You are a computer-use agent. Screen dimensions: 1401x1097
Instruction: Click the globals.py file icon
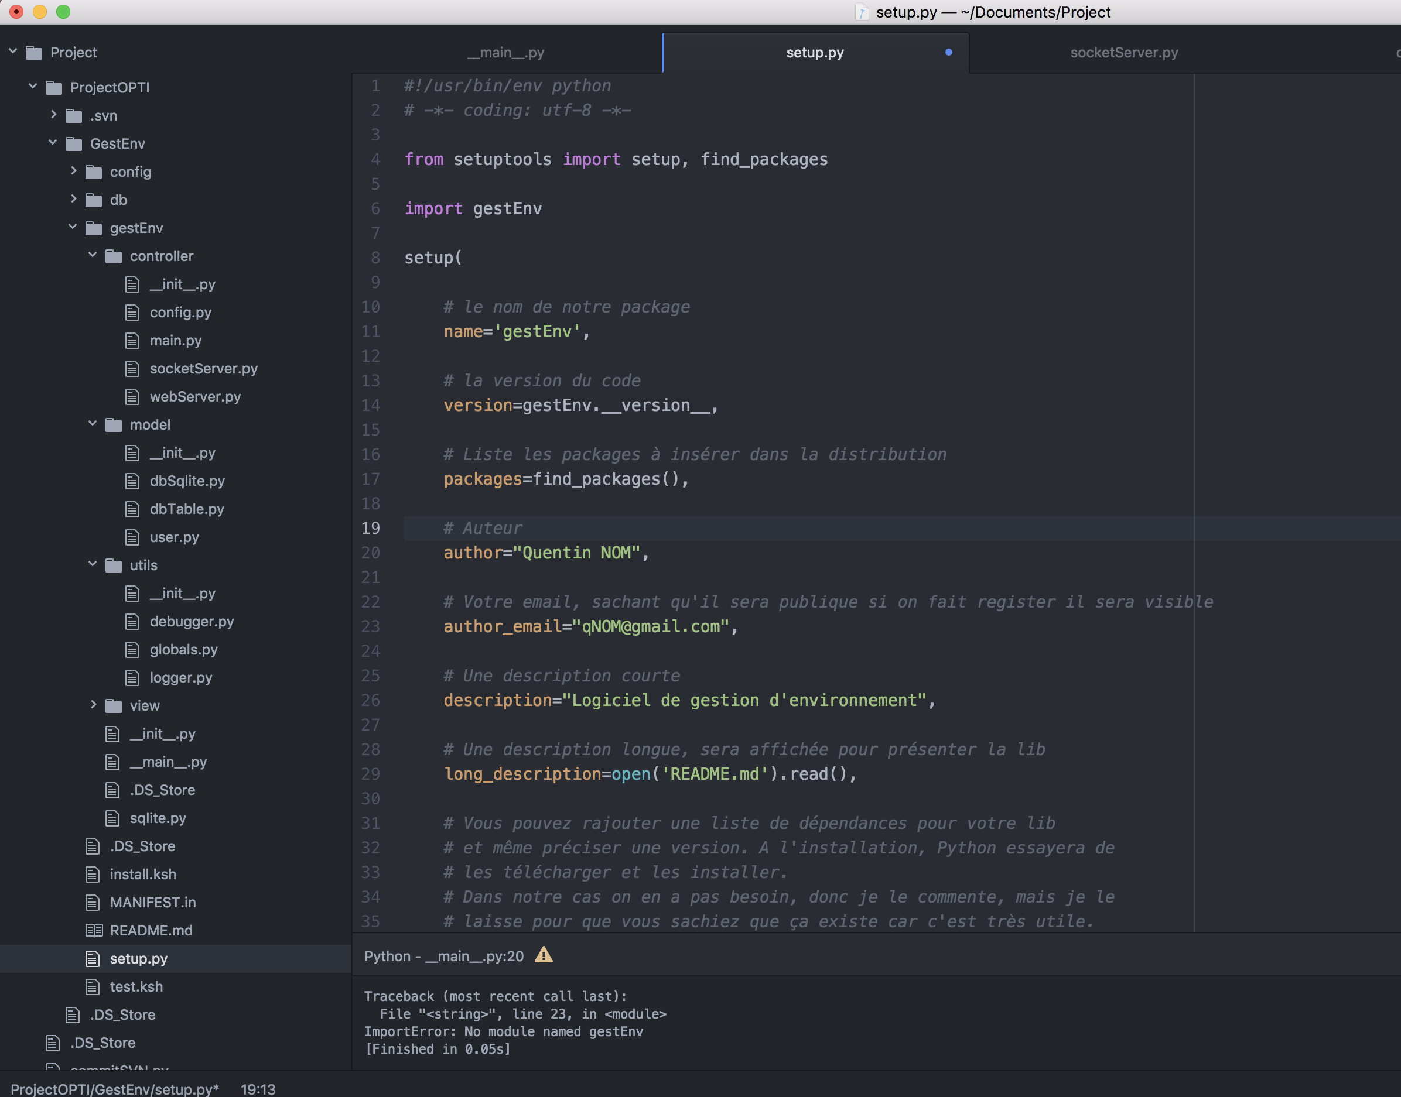132,649
